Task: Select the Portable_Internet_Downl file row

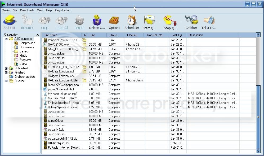Action: 149,148
